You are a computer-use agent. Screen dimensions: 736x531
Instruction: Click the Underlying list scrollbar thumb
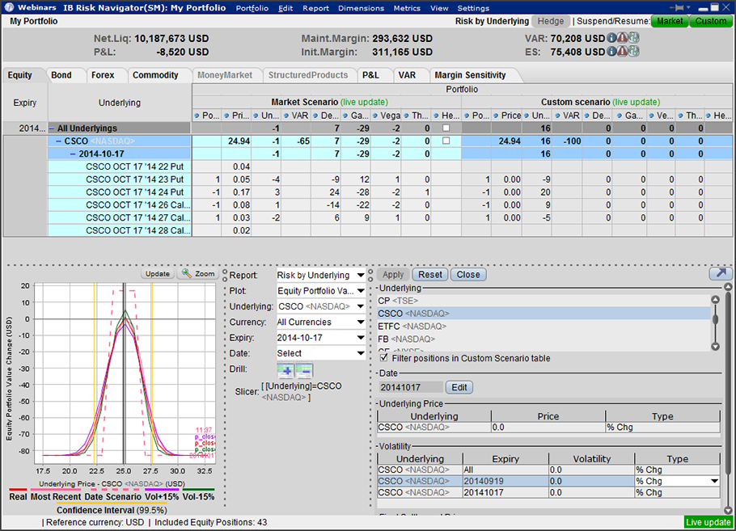pos(715,319)
